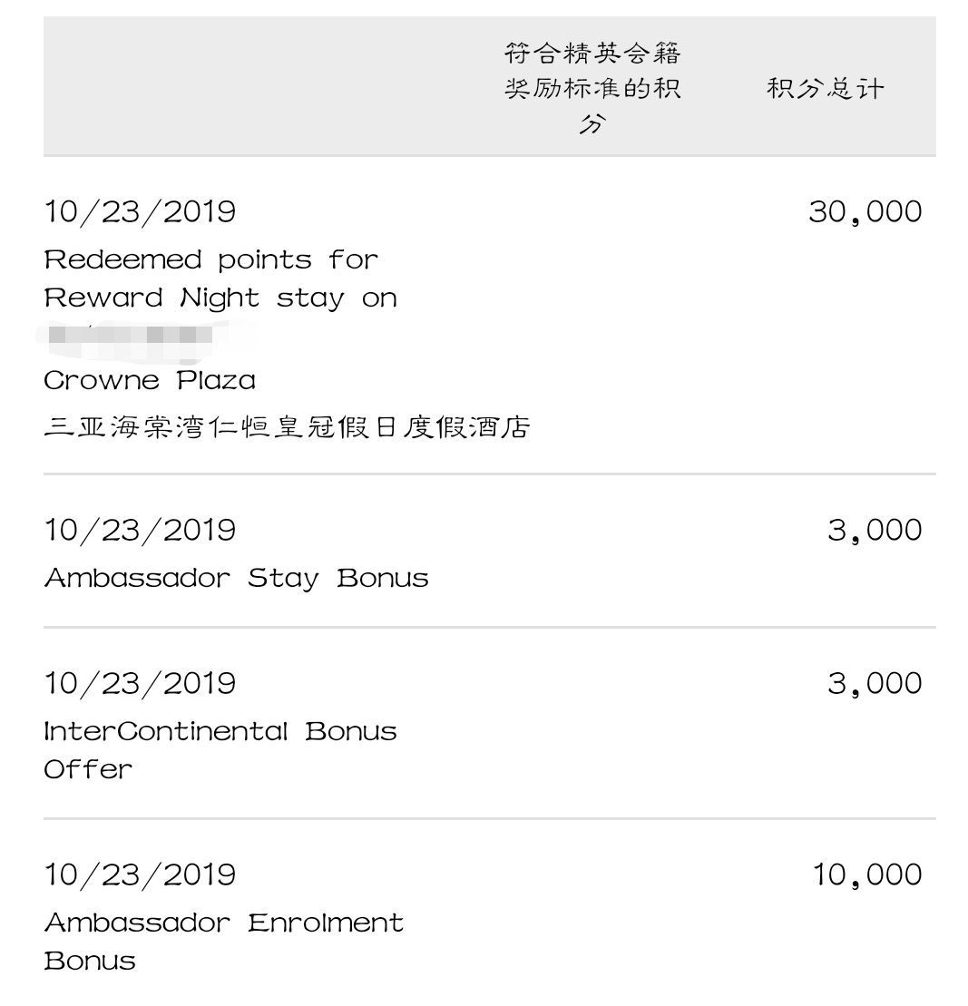The image size is (968, 1006).
Task: Select the 3,000 points for InterContinental Bonus Offer
Action: (875, 684)
